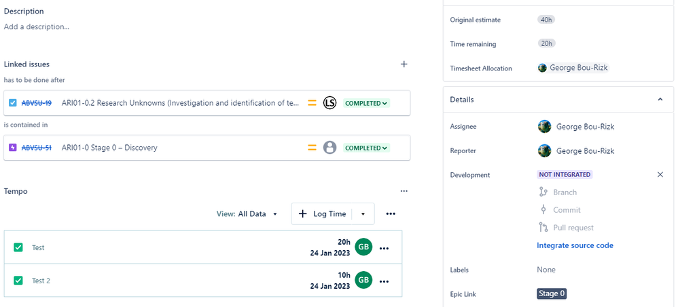Toggle the Test worklog checkbox
This screenshot has width=678, height=307.
pos(18,247)
